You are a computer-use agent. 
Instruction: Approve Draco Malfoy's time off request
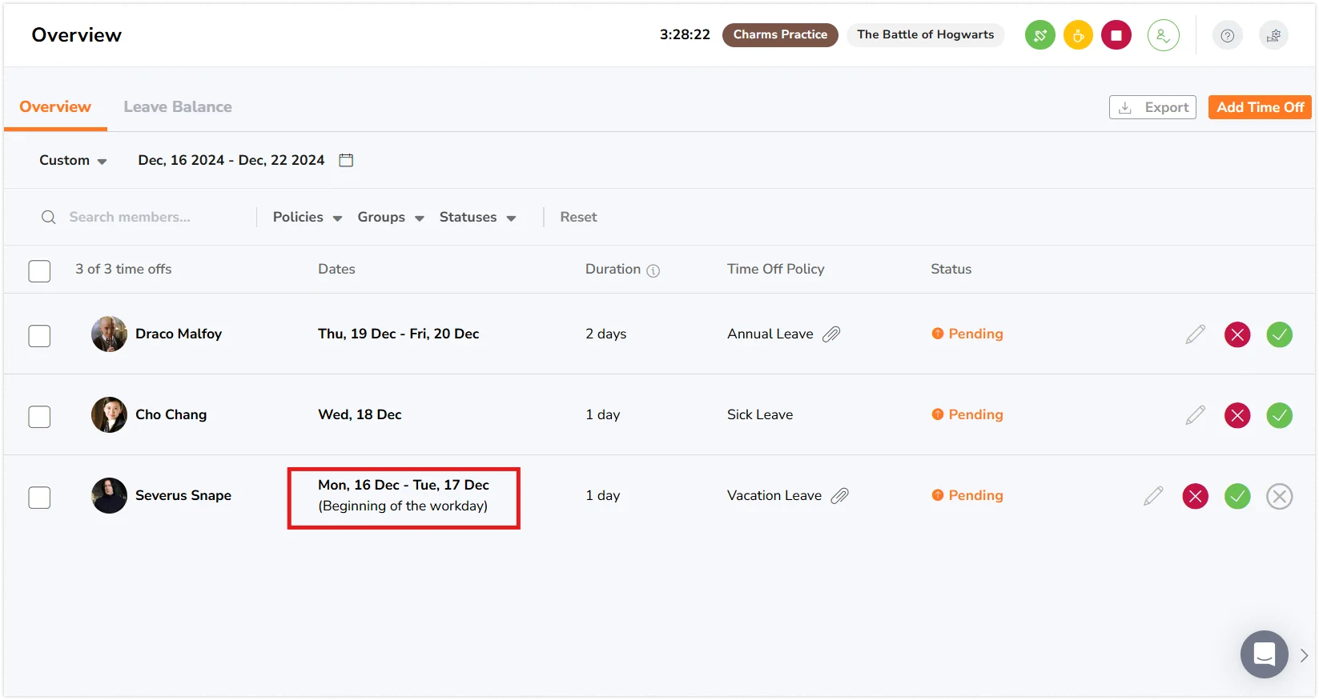[1279, 334]
